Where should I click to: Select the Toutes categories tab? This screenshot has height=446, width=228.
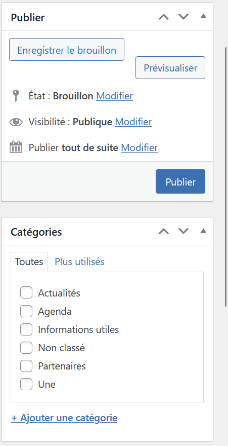tap(29, 262)
